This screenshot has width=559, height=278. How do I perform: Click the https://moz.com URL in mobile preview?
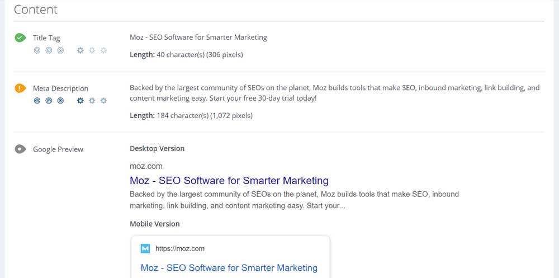click(x=179, y=249)
